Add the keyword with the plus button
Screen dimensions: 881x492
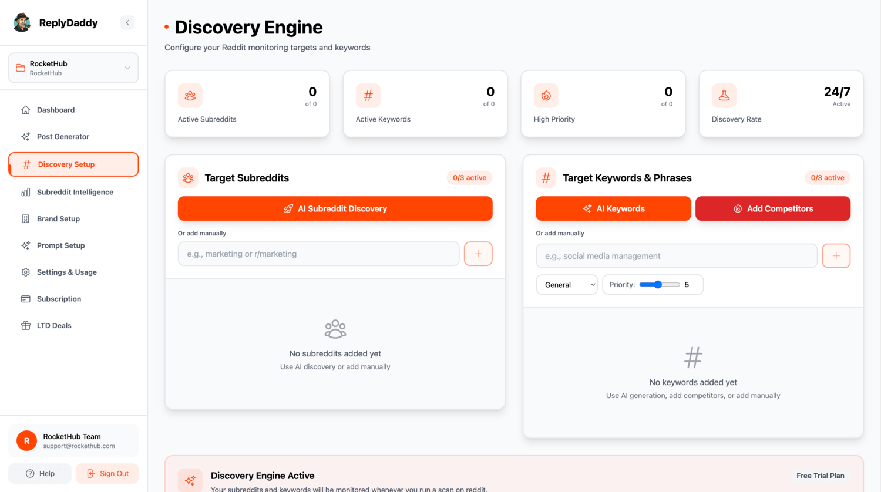(836, 256)
